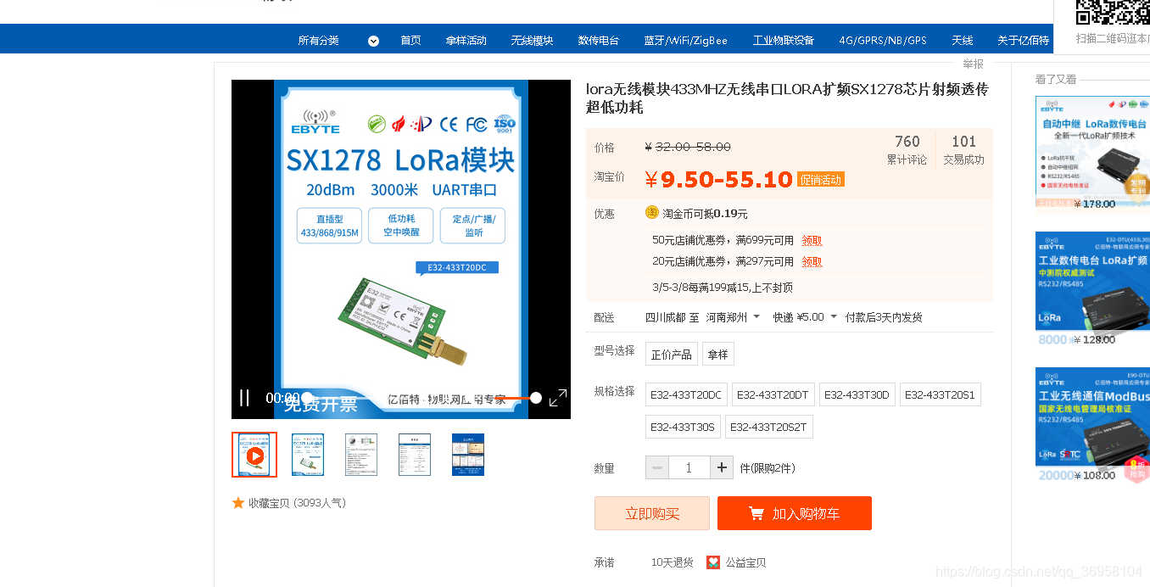
Task: Go to 首页 tab
Action: [410, 41]
